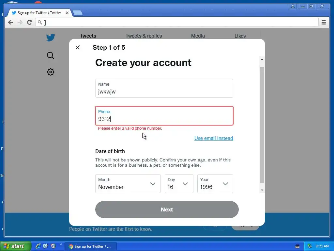Click the Next button
The height and width of the screenshot is (251, 334).
[167, 209]
